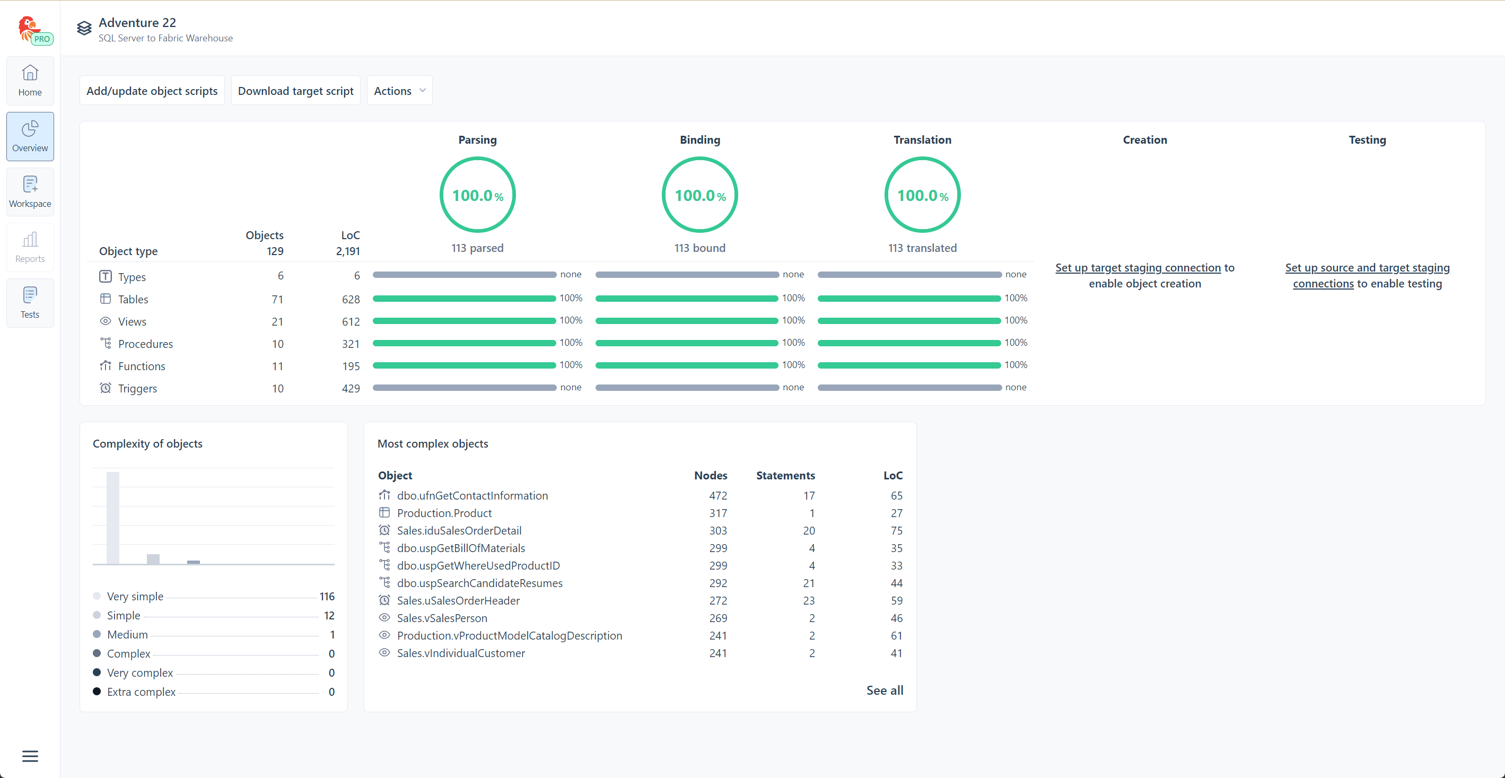The width and height of the screenshot is (1505, 778).
Task: Open dbo.ufnGetContactInformation in complex objects list
Action: tap(472, 495)
